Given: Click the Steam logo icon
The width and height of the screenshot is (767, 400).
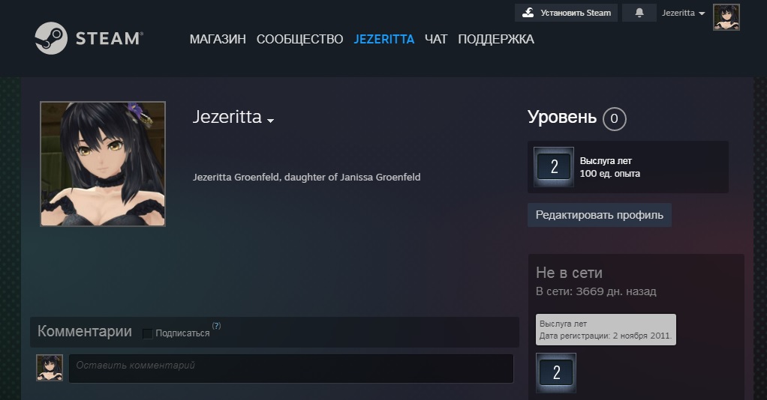Looking at the screenshot, I should (51, 38).
